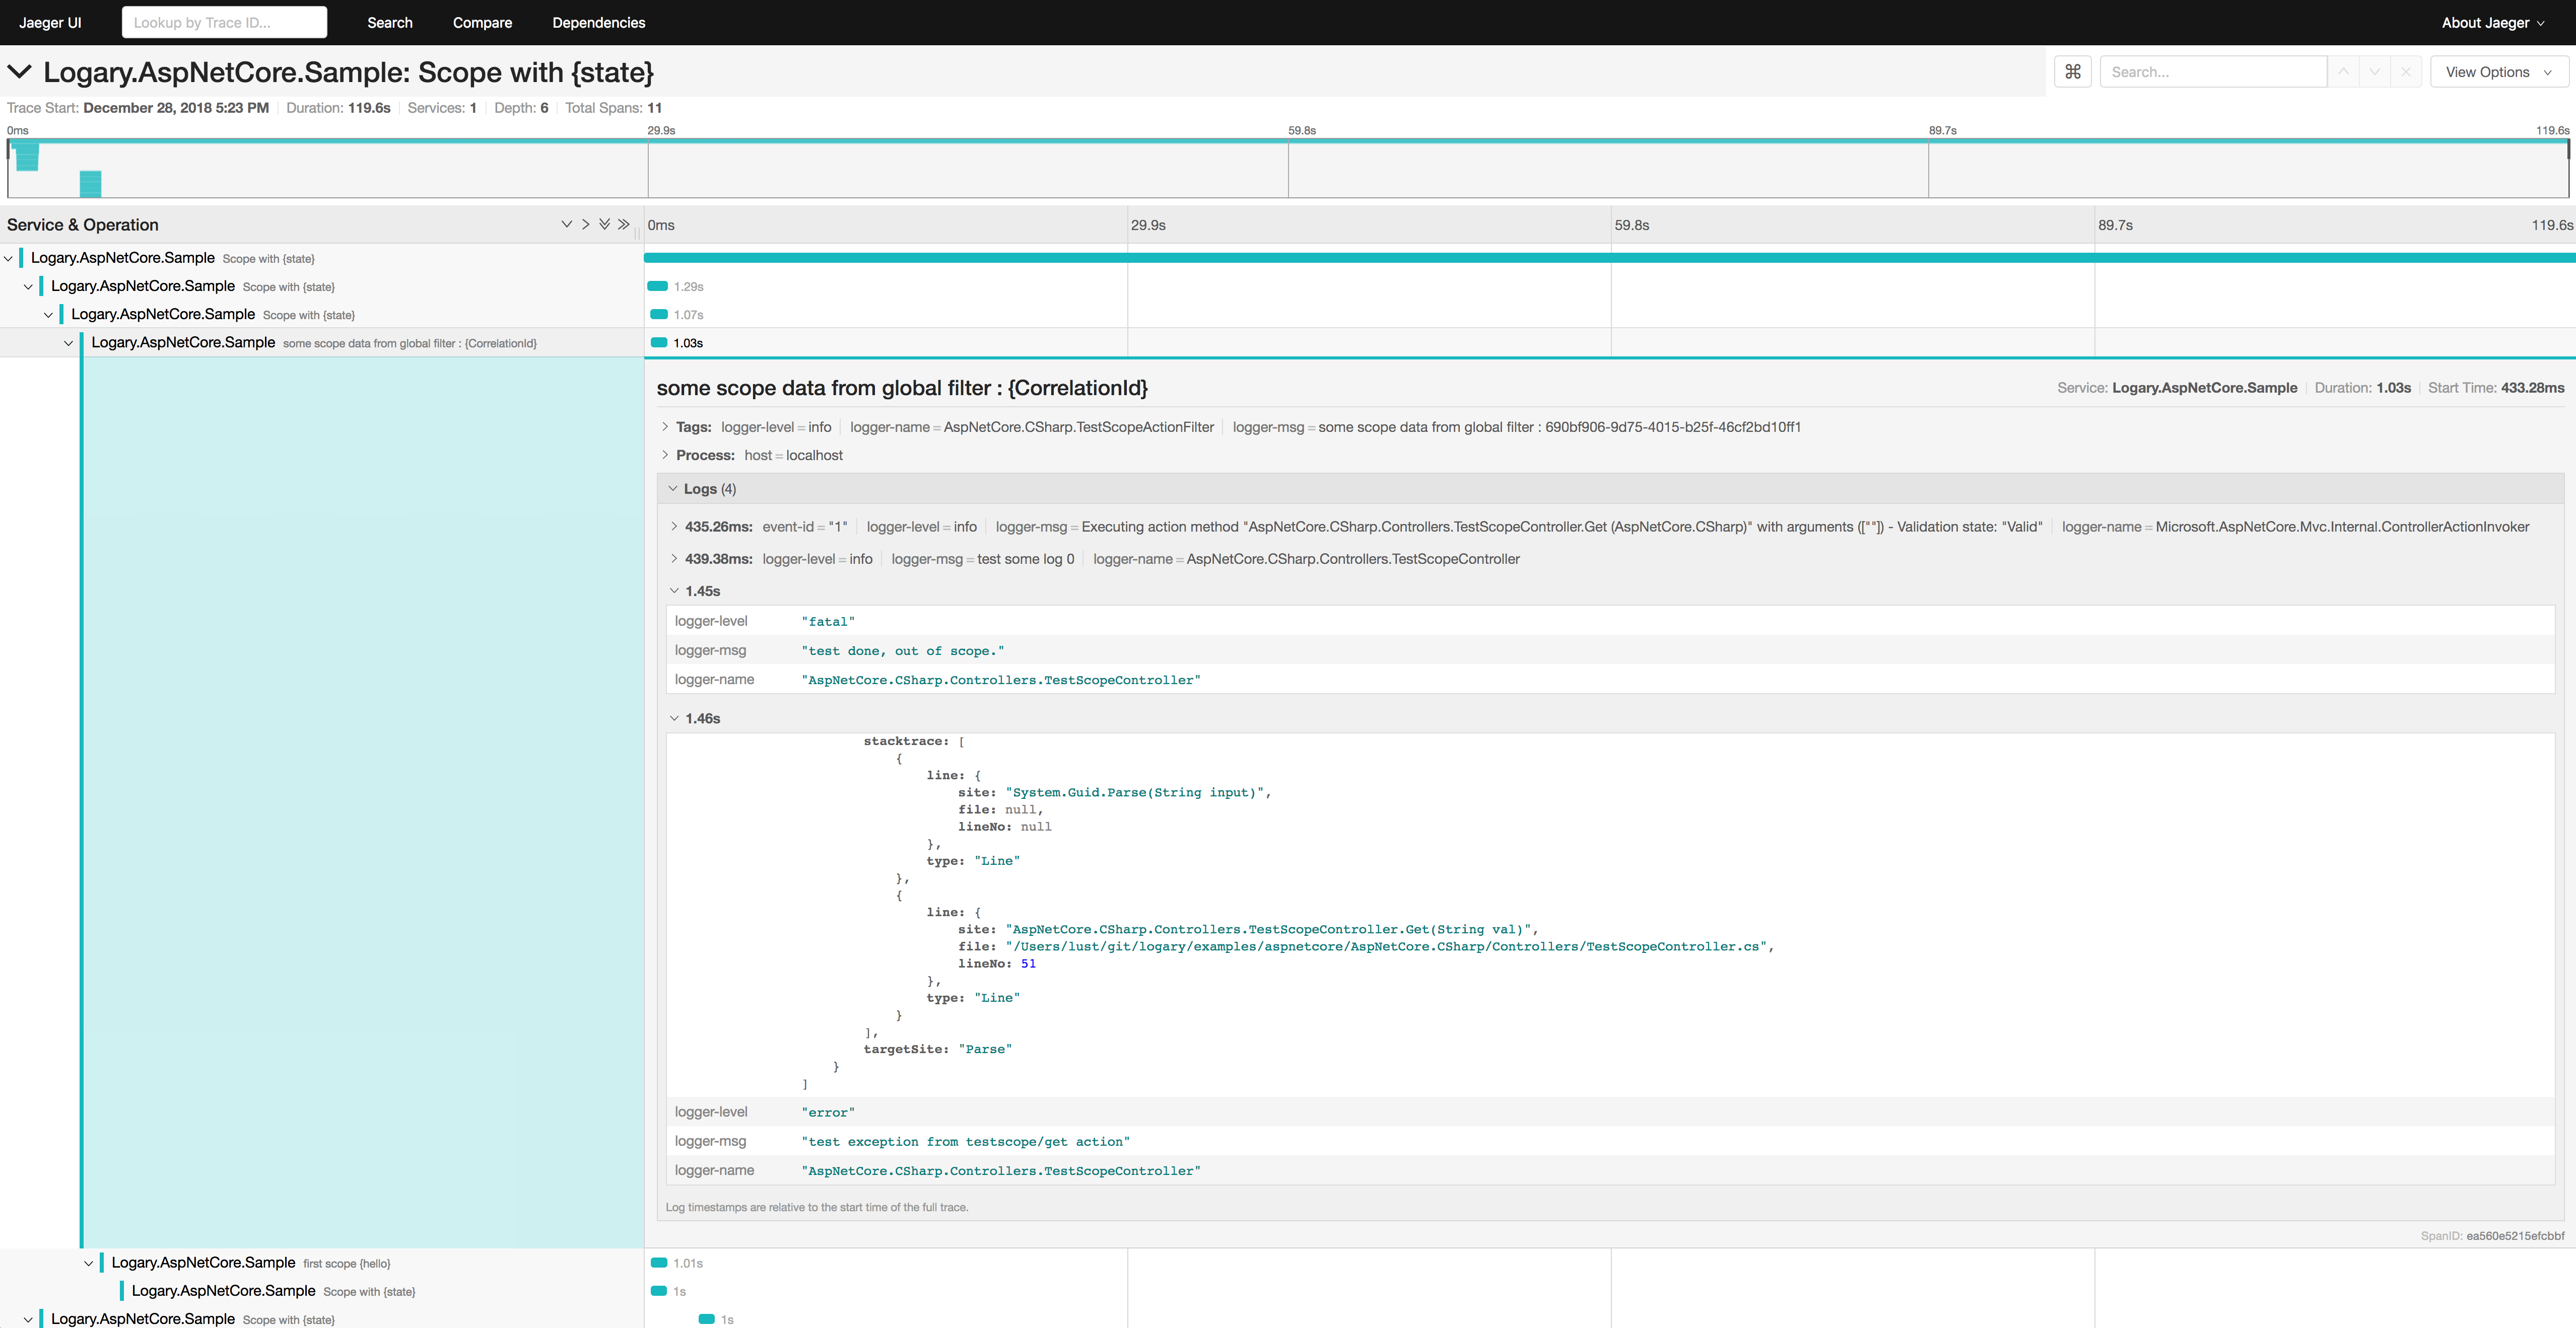2576x1328 pixels.
Task: Collapse the root Logary.AspNetCore.Sample span row
Action: coord(9,259)
